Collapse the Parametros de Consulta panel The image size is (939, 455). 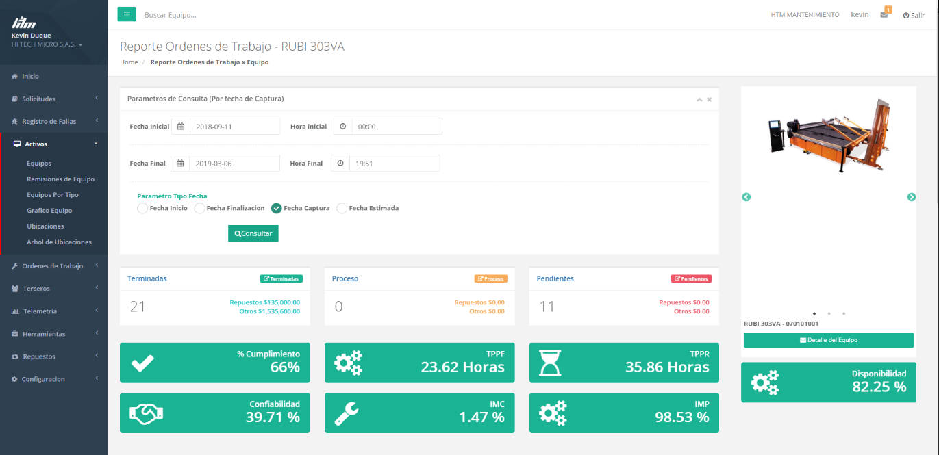pyautogui.click(x=699, y=99)
